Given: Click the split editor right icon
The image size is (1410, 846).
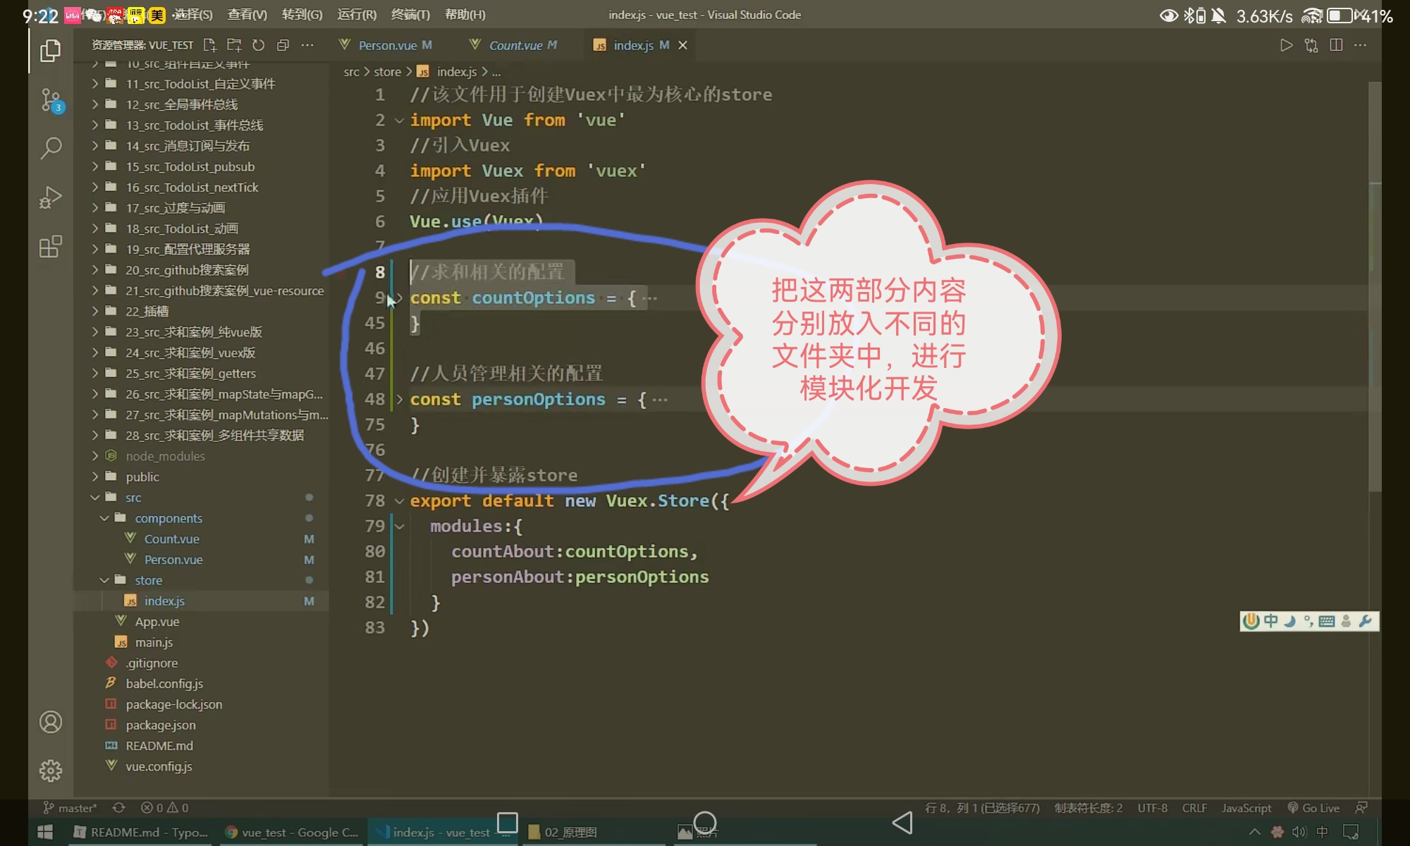Looking at the screenshot, I should tap(1335, 45).
